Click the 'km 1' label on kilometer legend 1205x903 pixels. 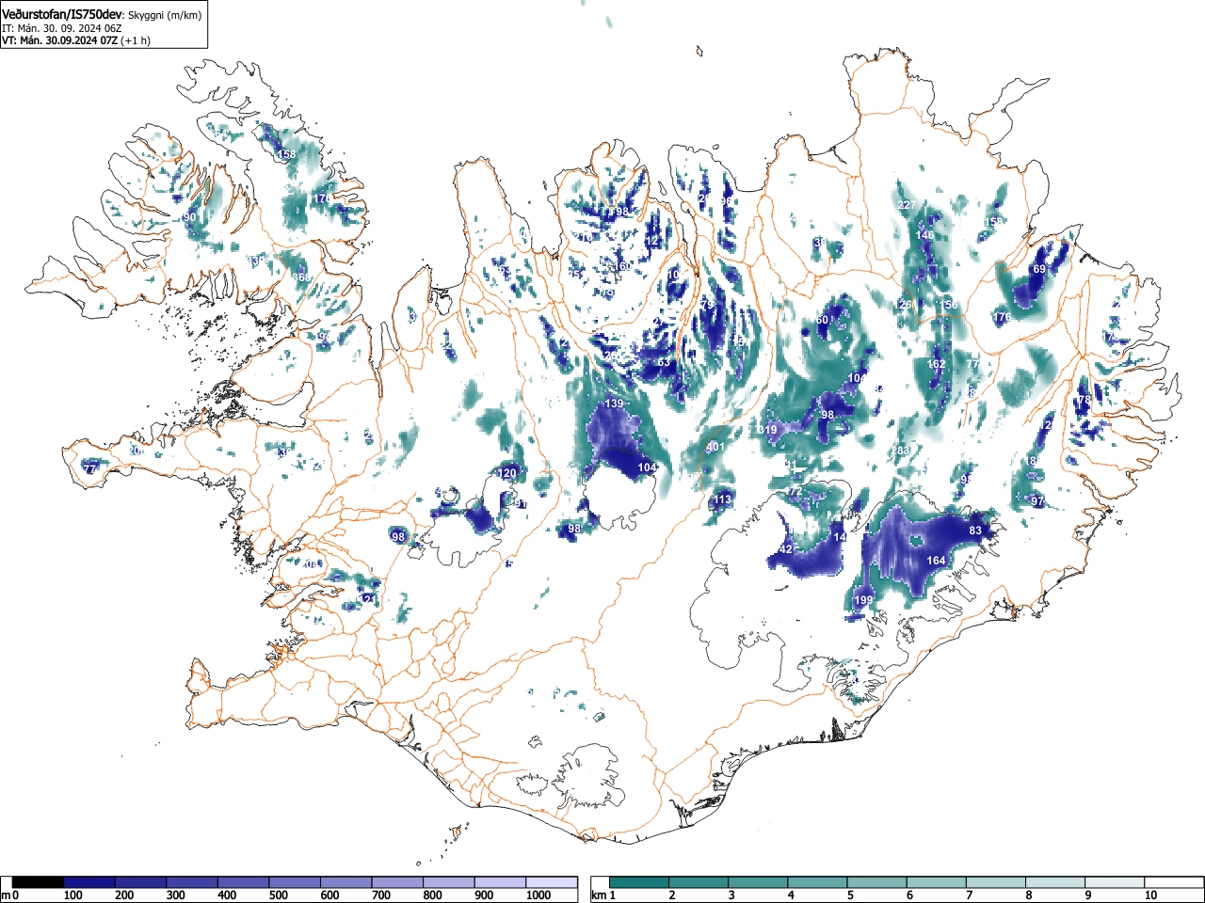point(603,895)
